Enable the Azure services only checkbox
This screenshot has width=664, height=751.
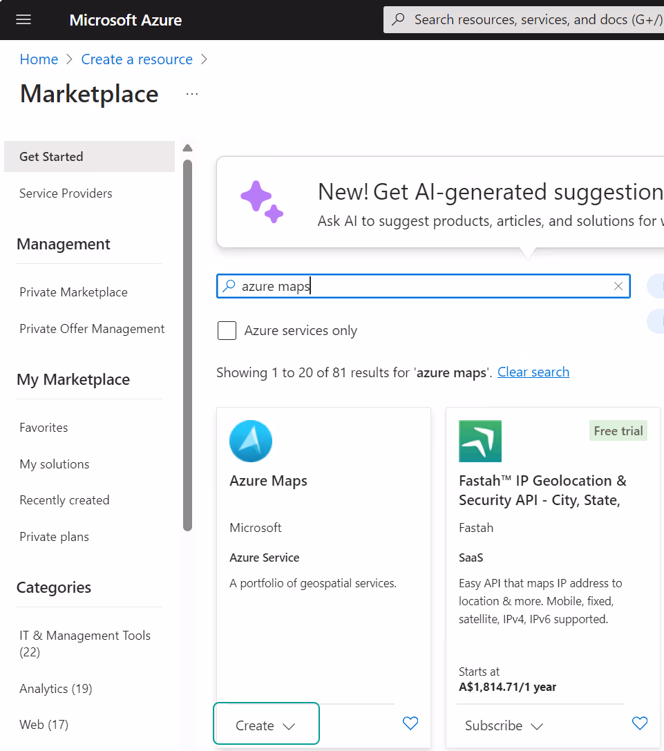(x=227, y=331)
